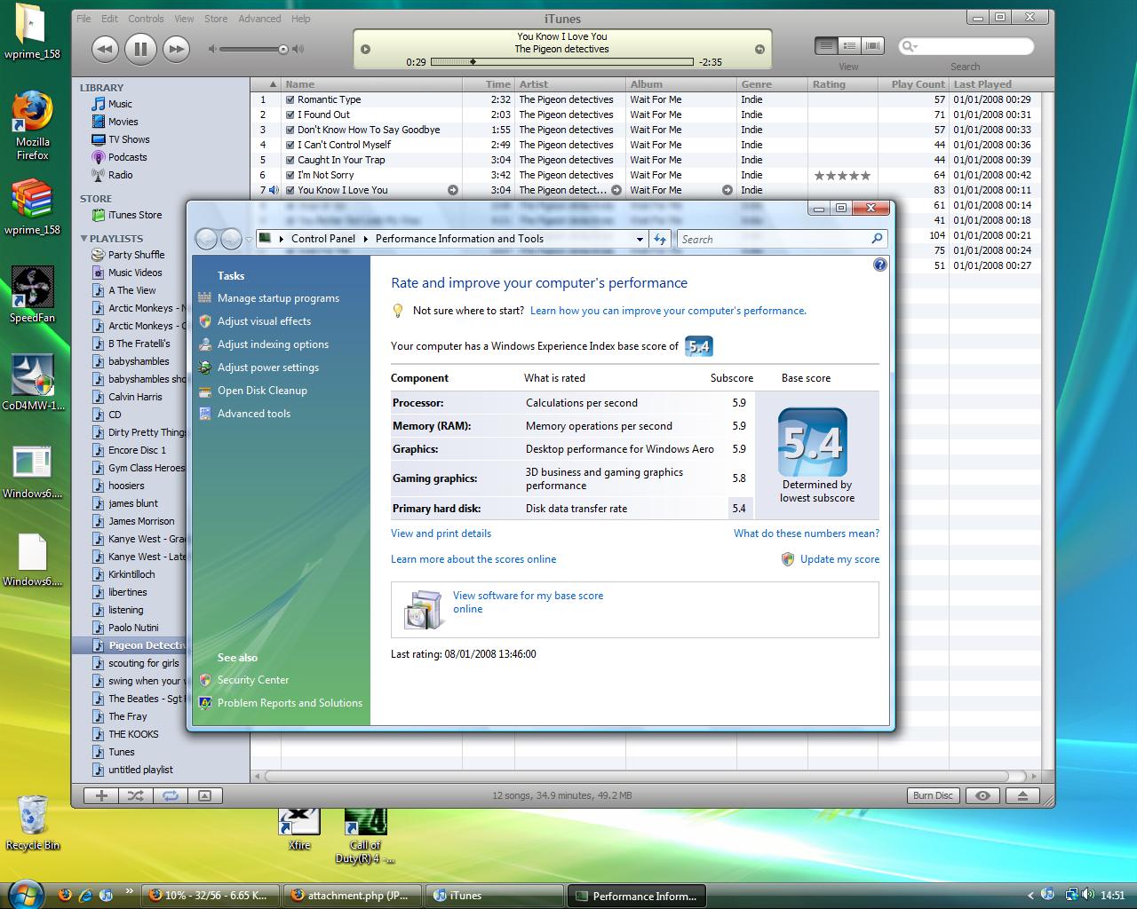Viewport: 1137px width, 909px height.
Task: Uncheck I'm Not Sorry checkbox
Action: point(290,175)
